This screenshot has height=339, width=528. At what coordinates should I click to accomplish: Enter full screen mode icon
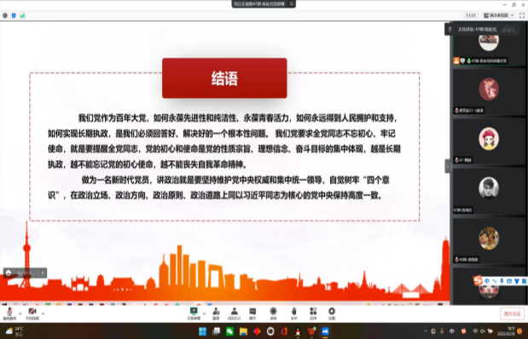click(522, 15)
